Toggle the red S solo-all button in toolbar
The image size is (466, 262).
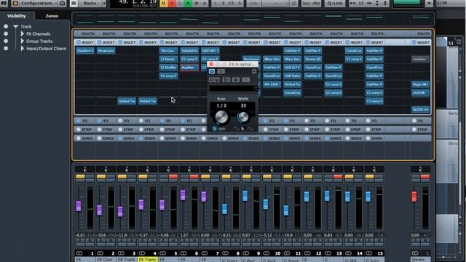[x=172, y=3]
